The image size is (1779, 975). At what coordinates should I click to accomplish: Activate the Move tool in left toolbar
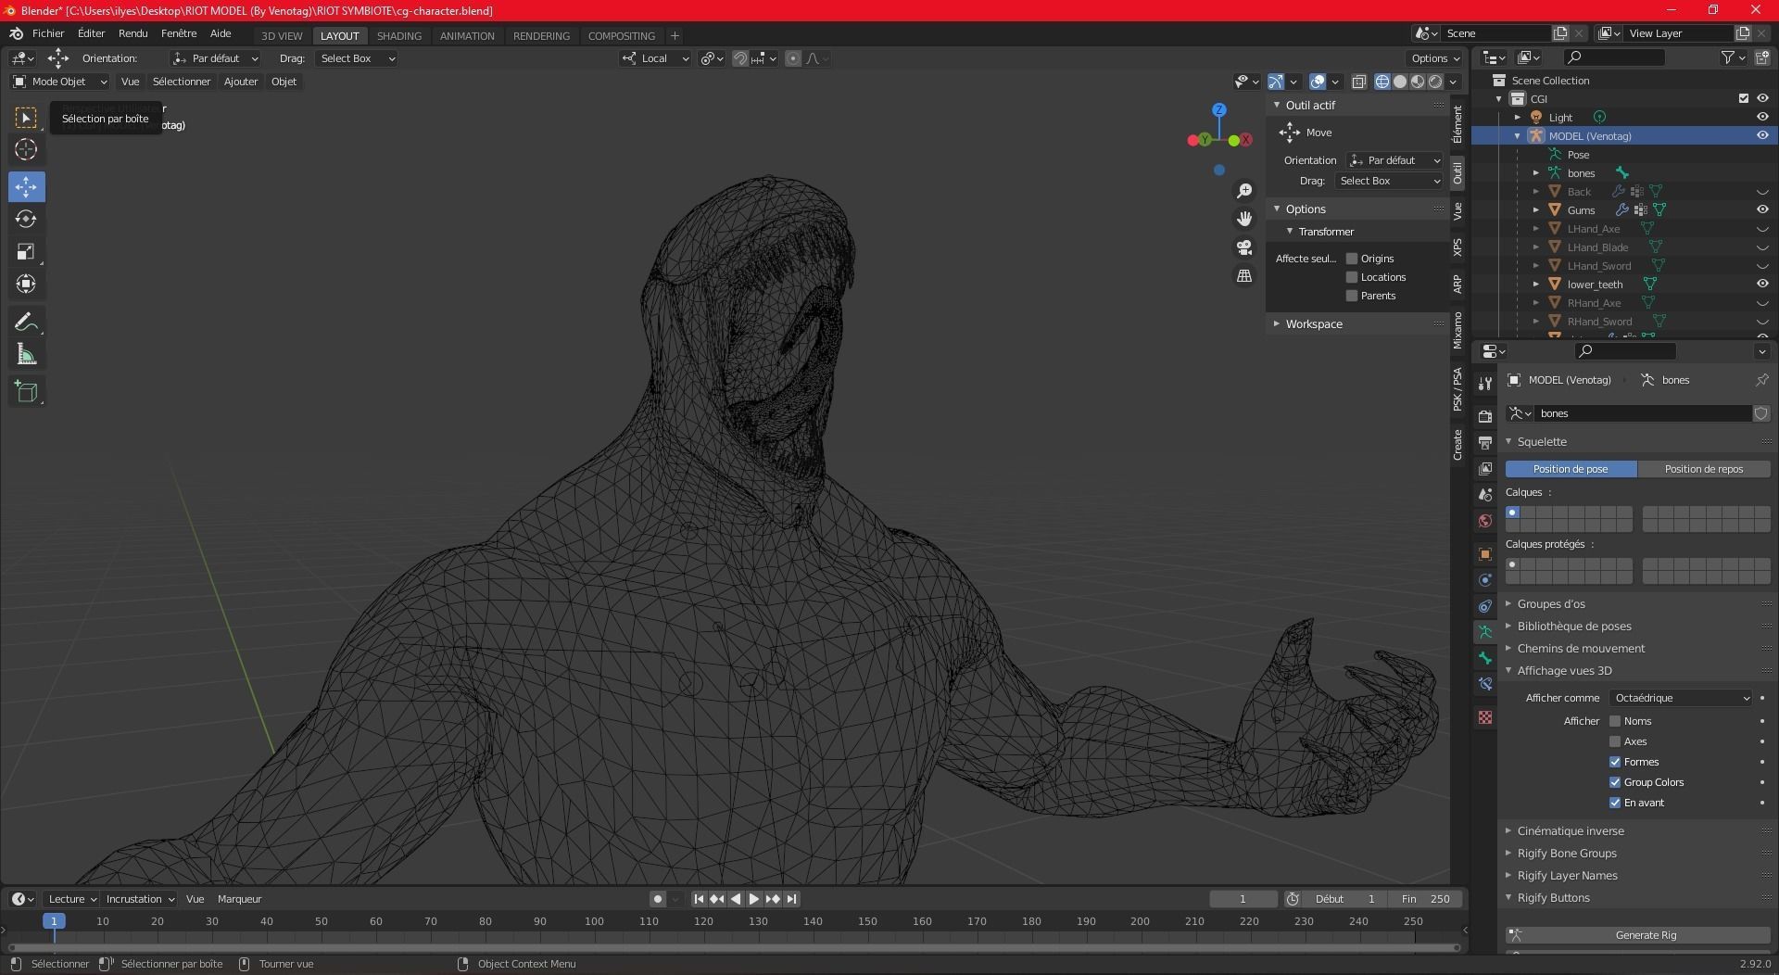(x=26, y=186)
